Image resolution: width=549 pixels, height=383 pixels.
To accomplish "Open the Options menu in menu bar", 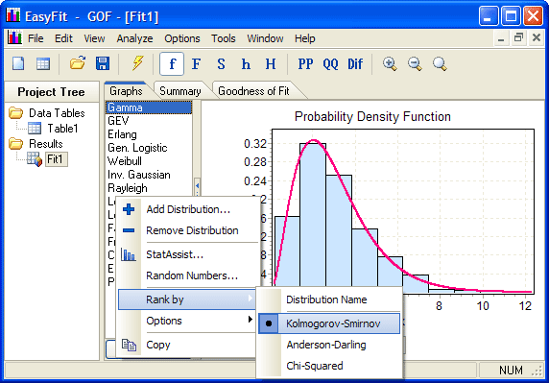I will click(x=182, y=38).
